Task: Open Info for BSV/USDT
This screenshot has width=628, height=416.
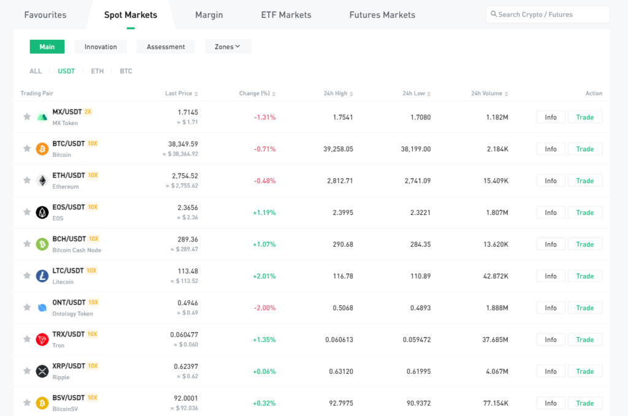Action: [551, 403]
